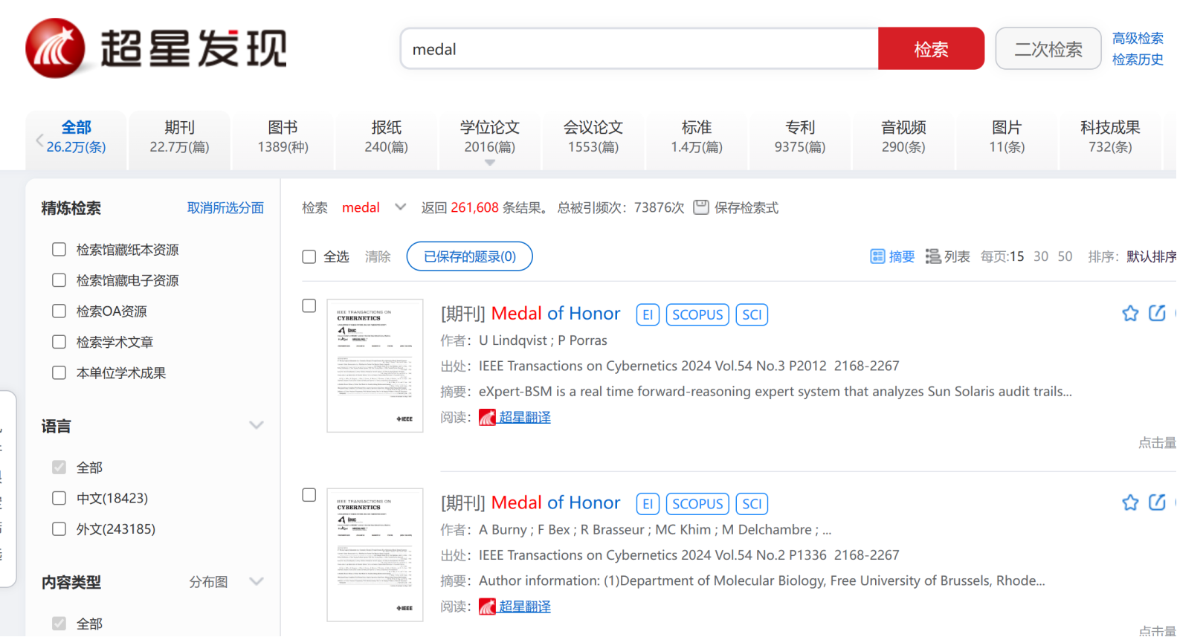Check 检索OA资源 option
This screenshot has height=637, width=1177.
click(59, 311)
